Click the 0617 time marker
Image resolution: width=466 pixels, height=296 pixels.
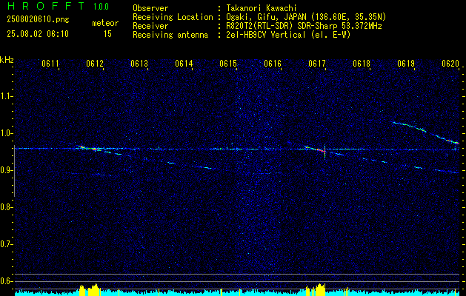click(x=317, y=63)
